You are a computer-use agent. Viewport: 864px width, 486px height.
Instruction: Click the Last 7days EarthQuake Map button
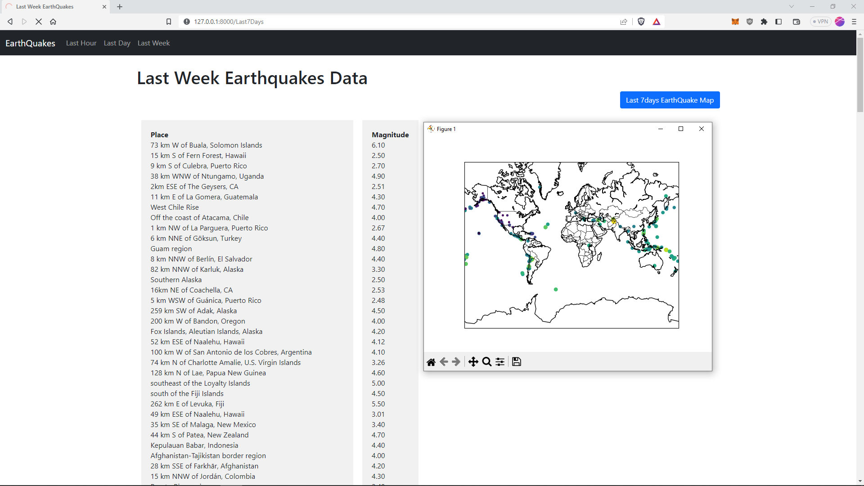point(670,100)
